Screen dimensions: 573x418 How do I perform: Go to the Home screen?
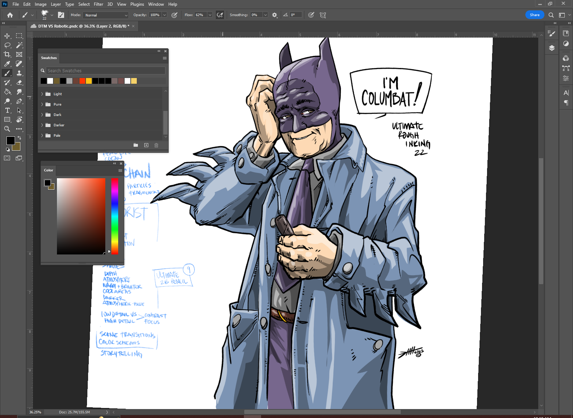point(10,15)
